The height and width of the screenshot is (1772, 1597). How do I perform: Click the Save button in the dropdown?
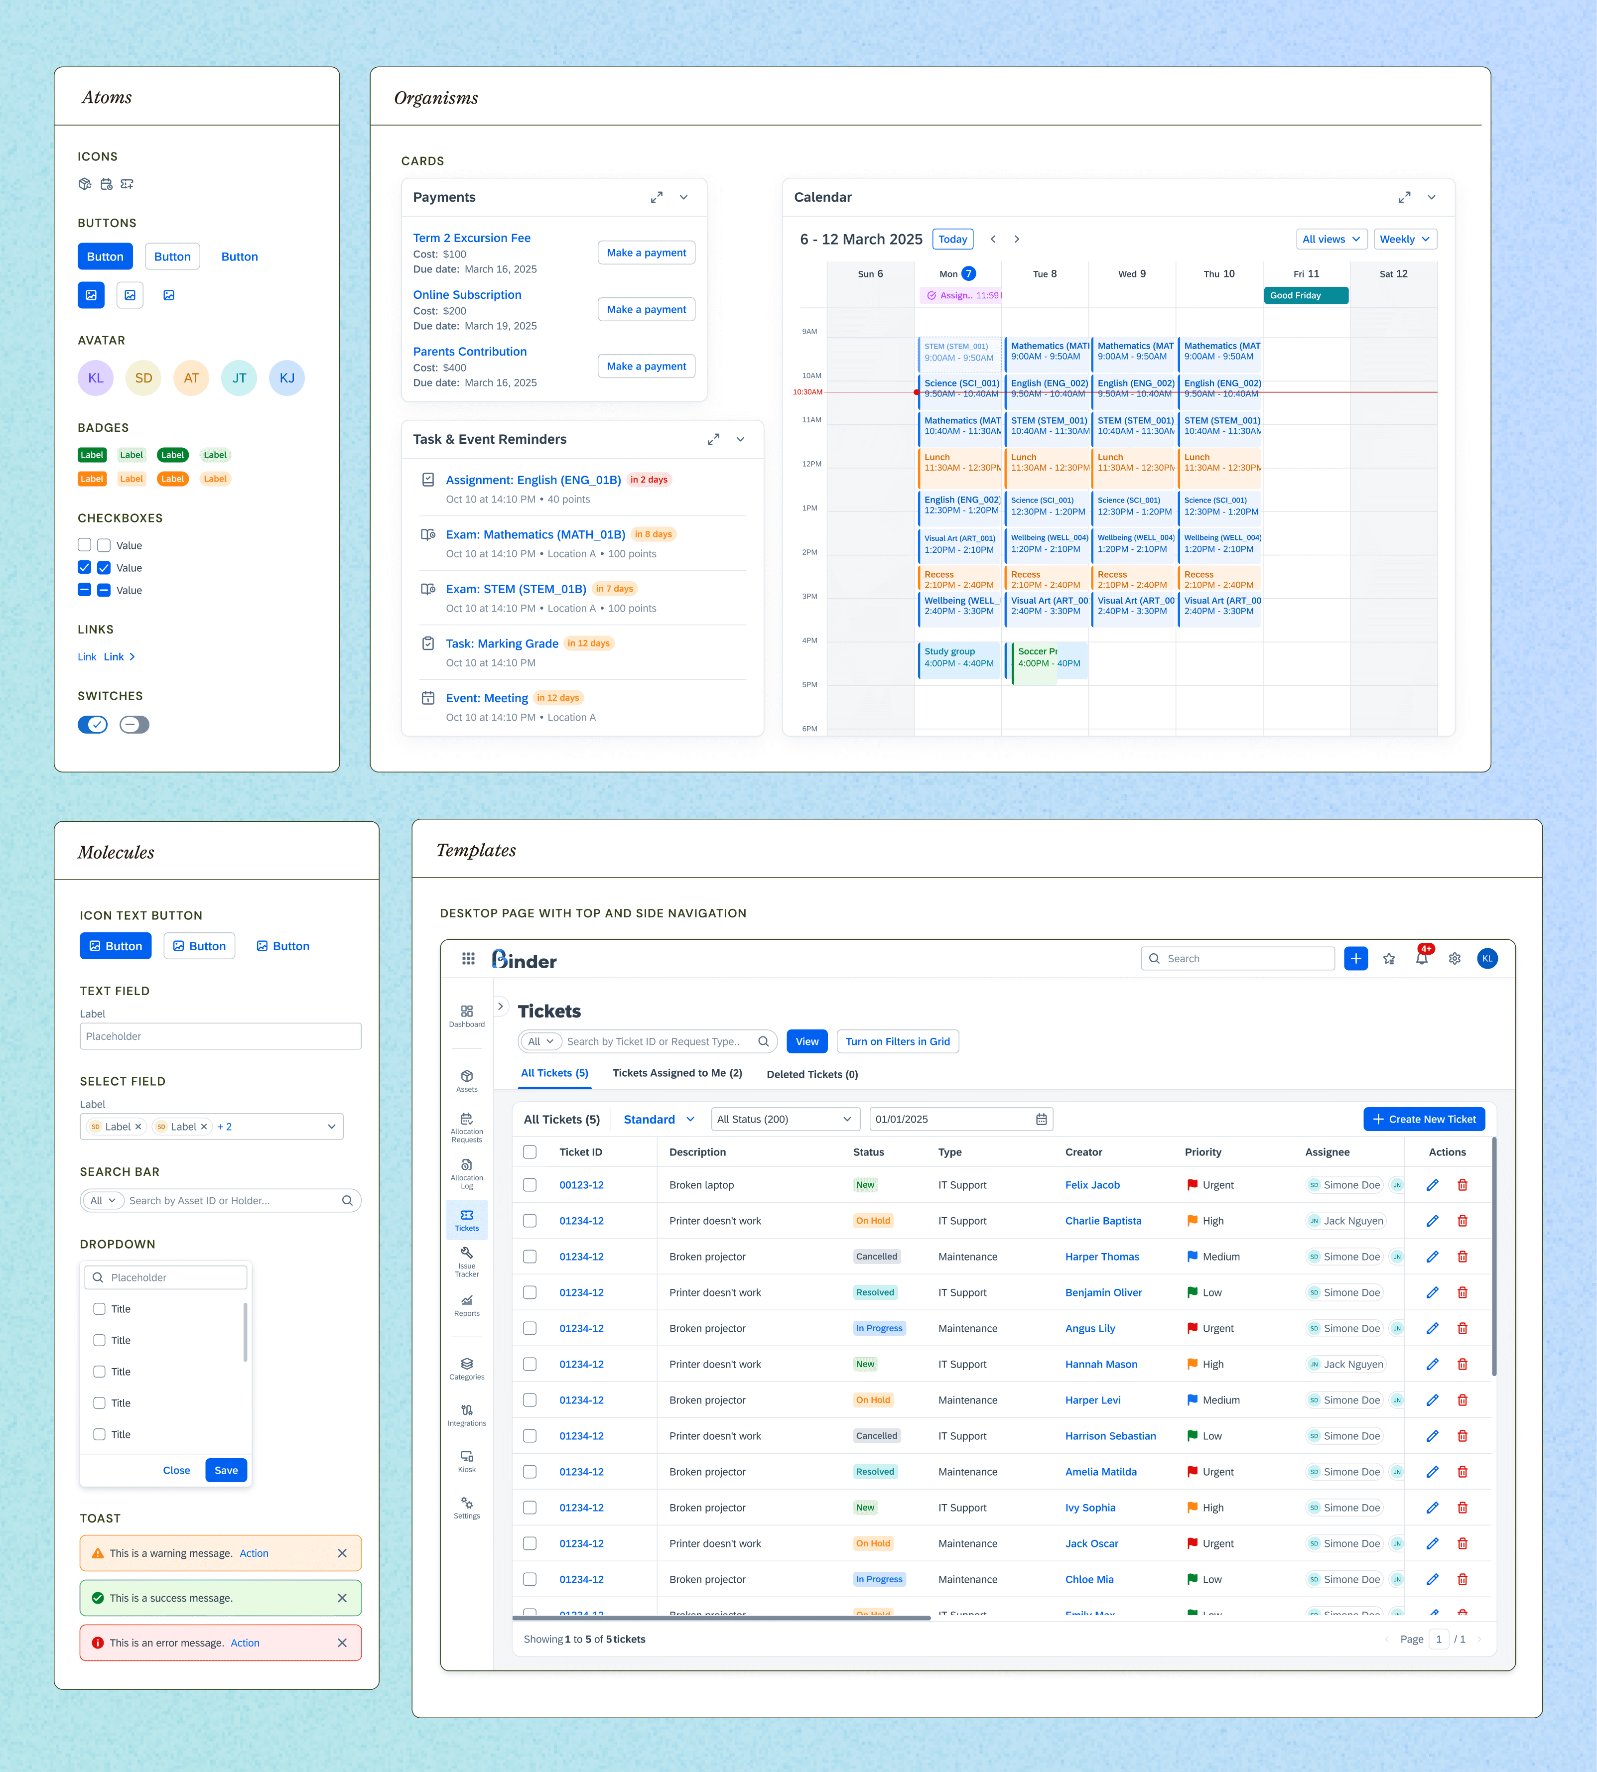(226, 1471)
